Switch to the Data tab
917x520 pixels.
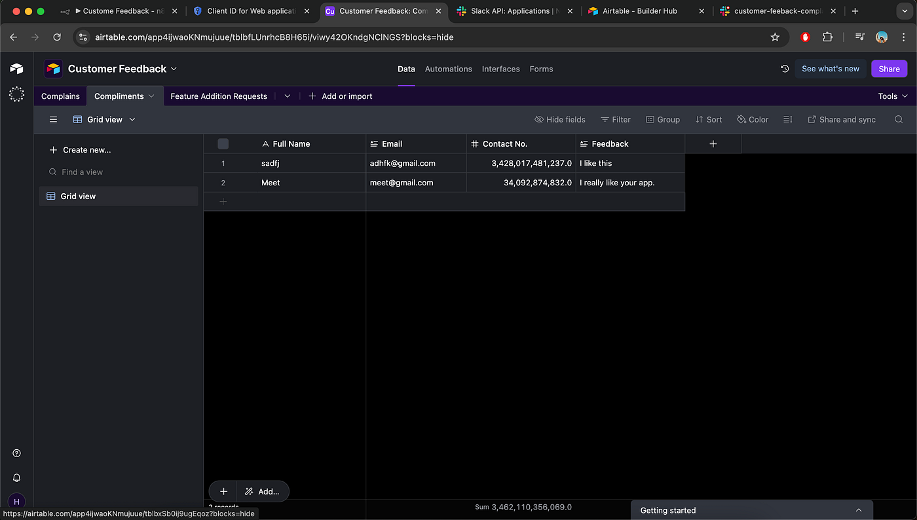pos(406,69)
